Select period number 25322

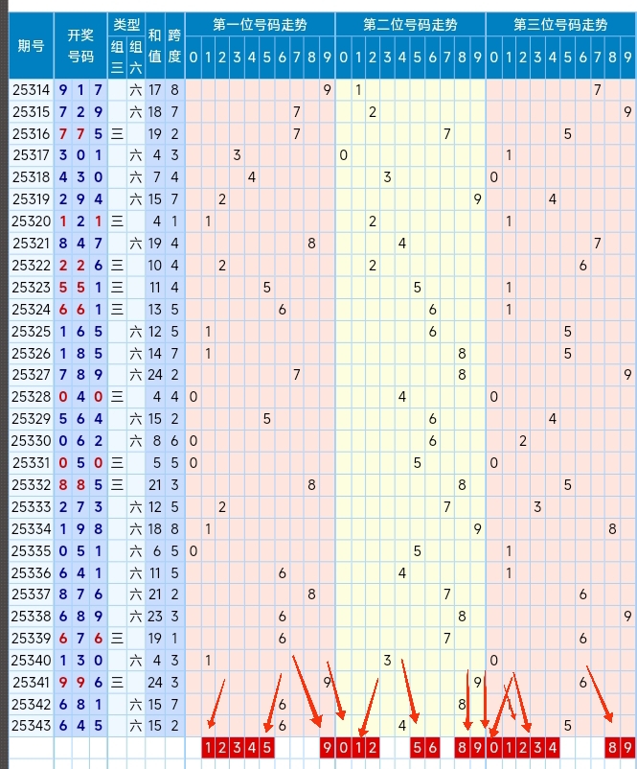(x=32, y=266)
